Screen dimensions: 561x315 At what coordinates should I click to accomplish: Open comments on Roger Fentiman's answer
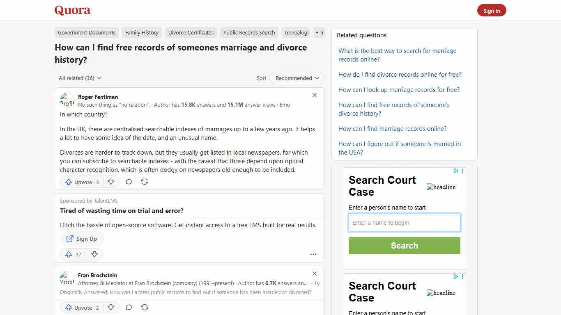[129, 182]
